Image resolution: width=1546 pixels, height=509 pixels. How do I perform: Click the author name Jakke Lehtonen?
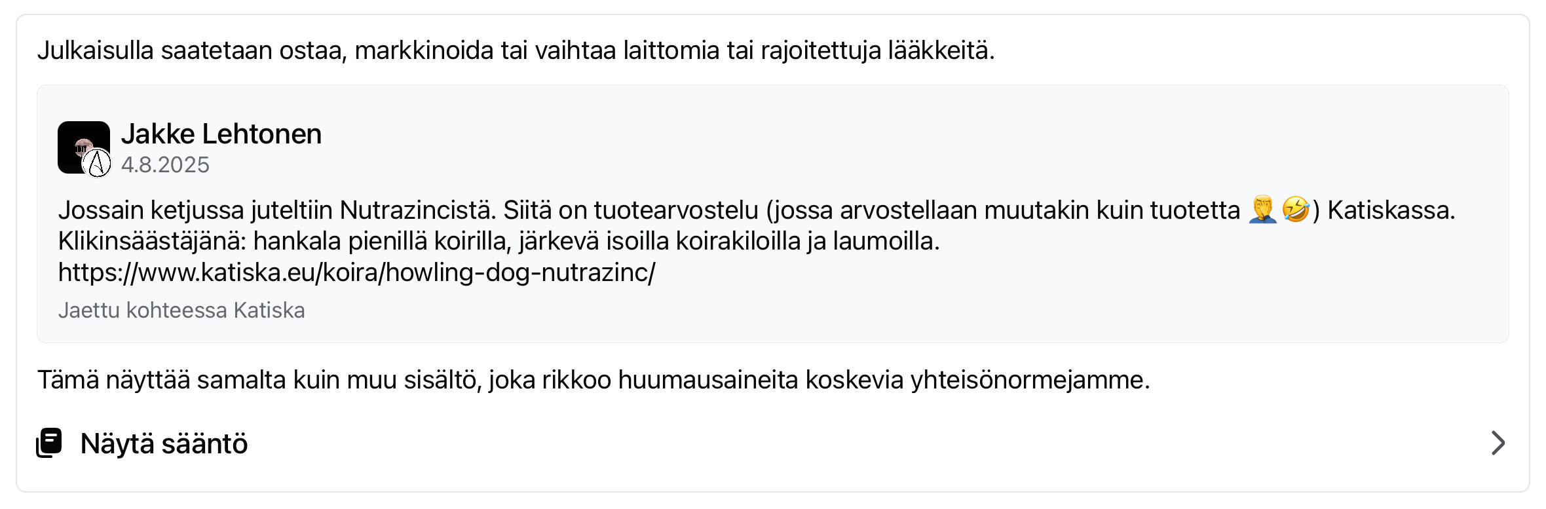coord(221,134)
